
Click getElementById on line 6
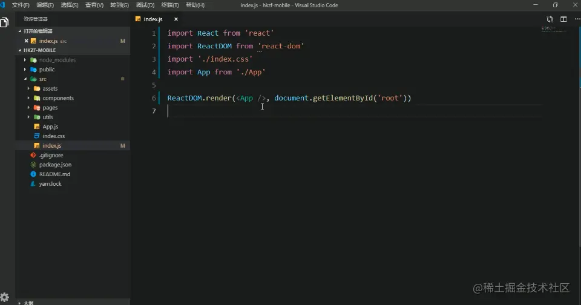coord(343,98)
